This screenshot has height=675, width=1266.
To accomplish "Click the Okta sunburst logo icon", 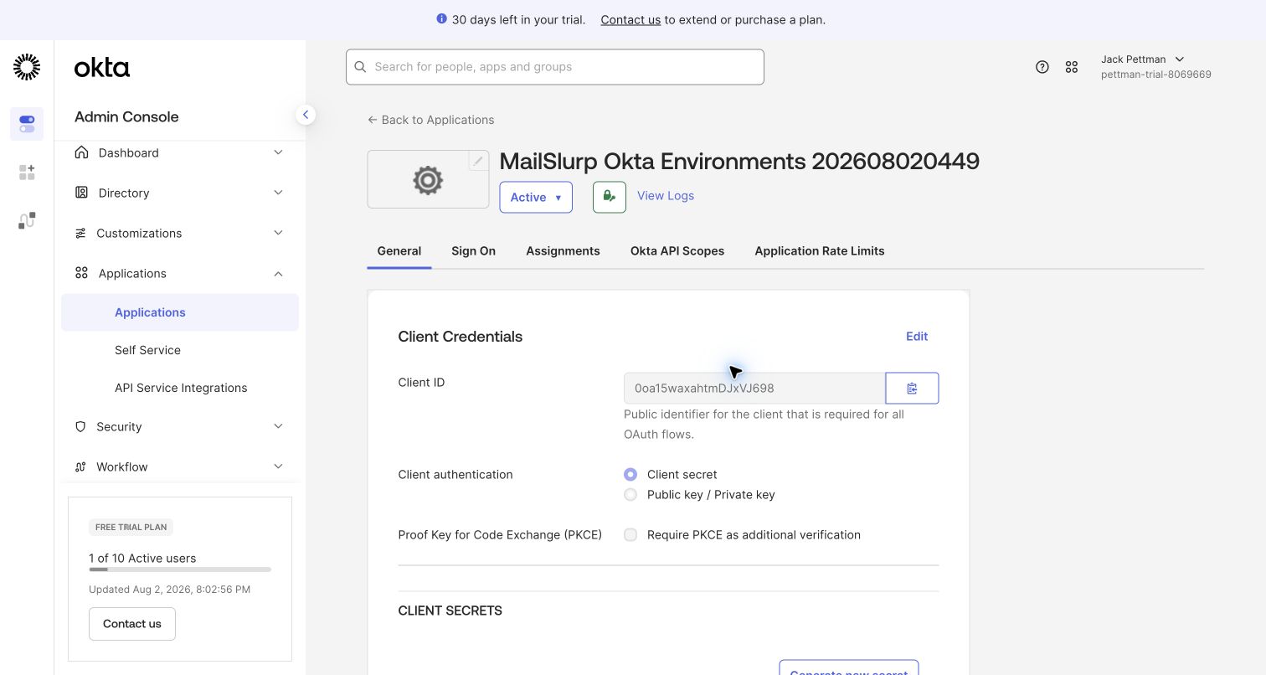I will (x=27, y=67).
